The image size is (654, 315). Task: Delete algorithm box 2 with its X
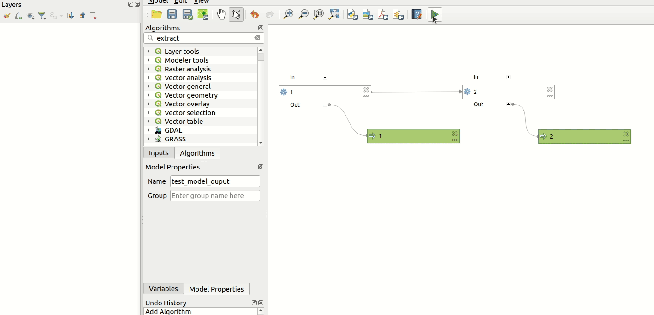(x=550, y=89)
